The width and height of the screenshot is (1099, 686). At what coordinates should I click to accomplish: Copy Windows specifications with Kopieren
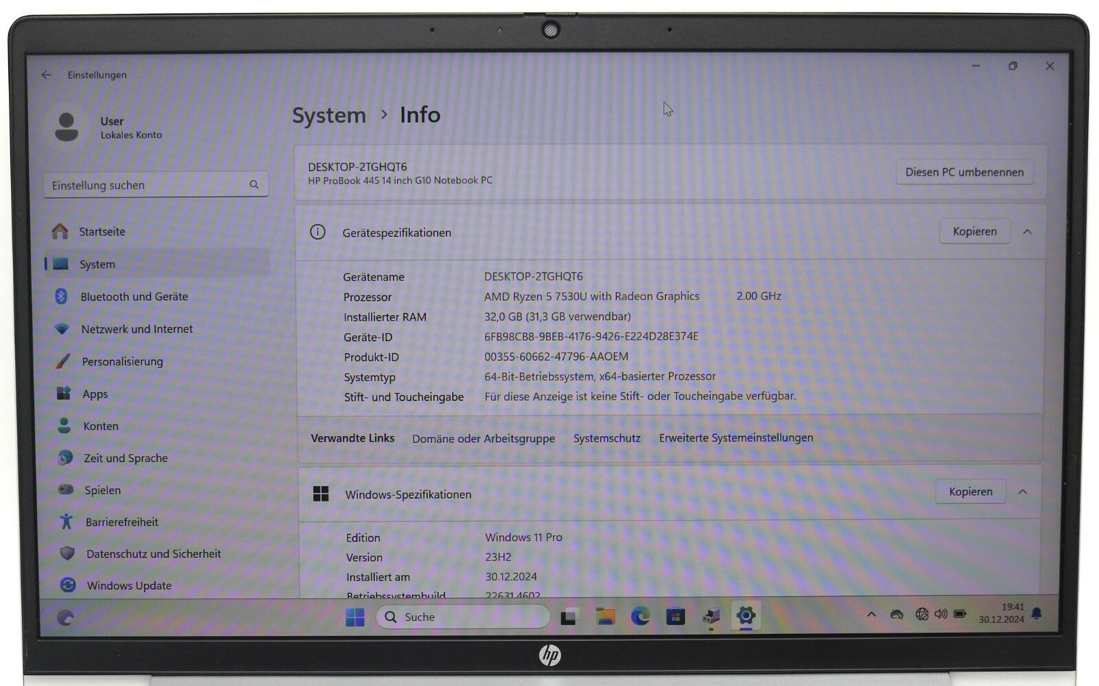971,492
